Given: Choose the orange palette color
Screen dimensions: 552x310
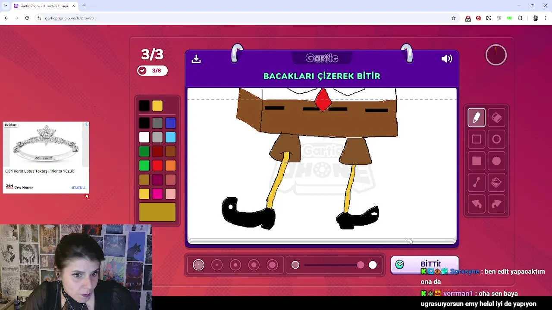Looking at the screenshot, I should tap(170, 166).
